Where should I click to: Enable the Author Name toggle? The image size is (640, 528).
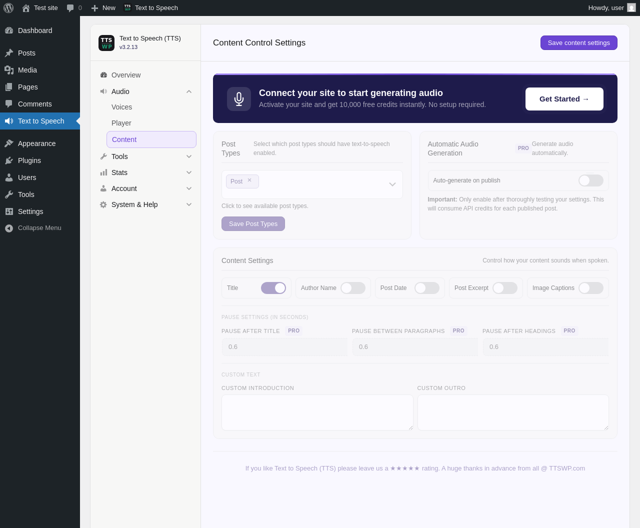[x=353, y=288]
